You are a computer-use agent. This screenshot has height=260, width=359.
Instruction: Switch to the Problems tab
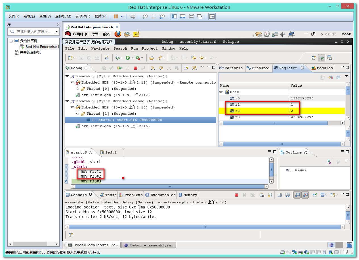pyautogui.click(x=131, y=195)
